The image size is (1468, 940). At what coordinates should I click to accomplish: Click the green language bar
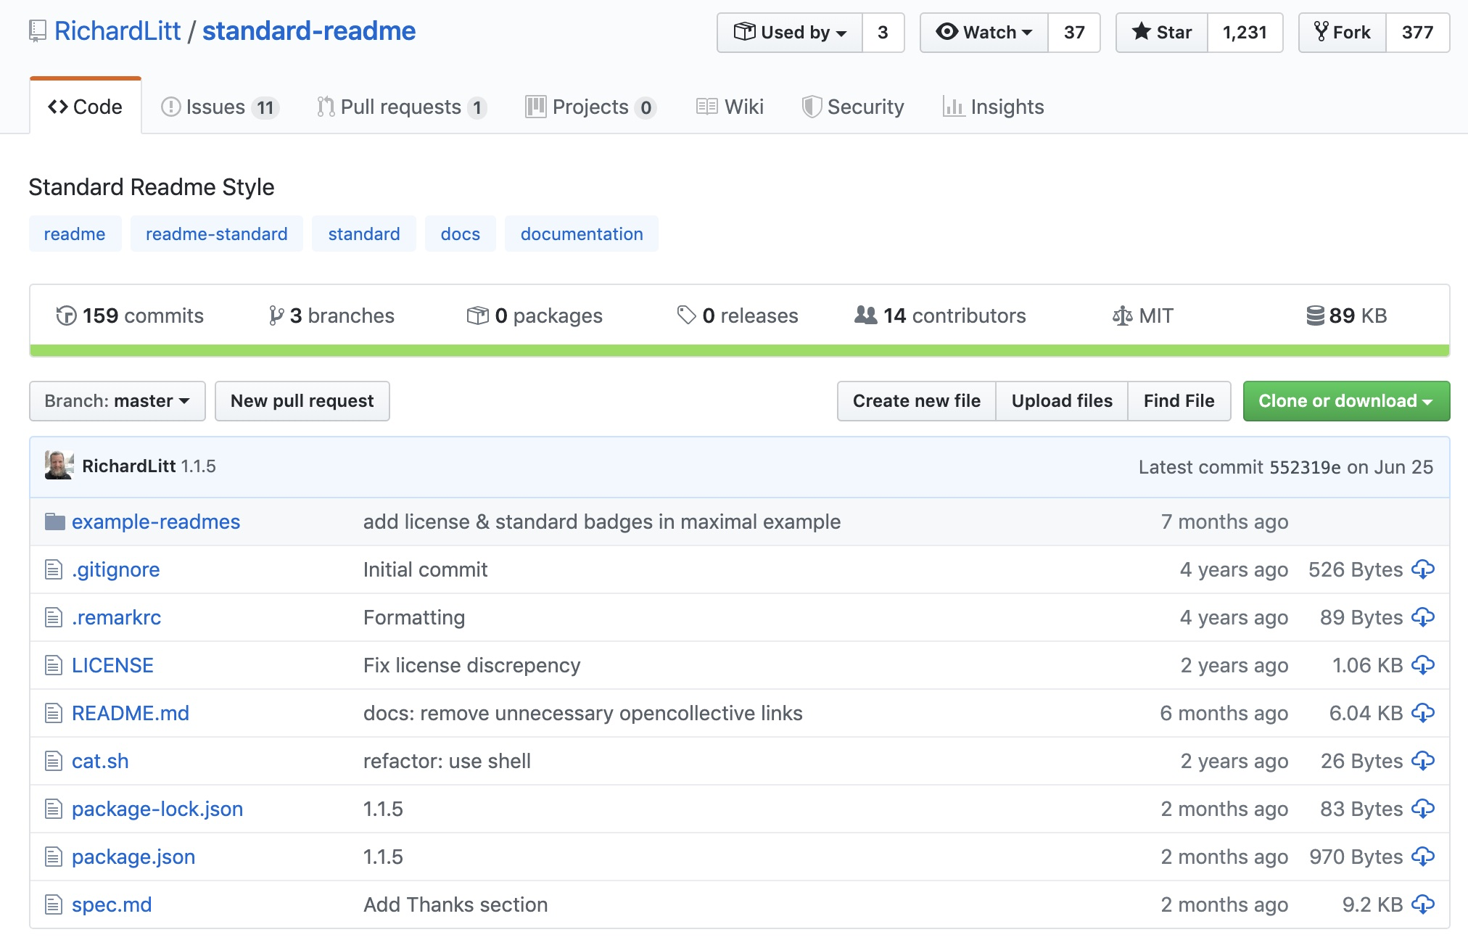point(739,351)
